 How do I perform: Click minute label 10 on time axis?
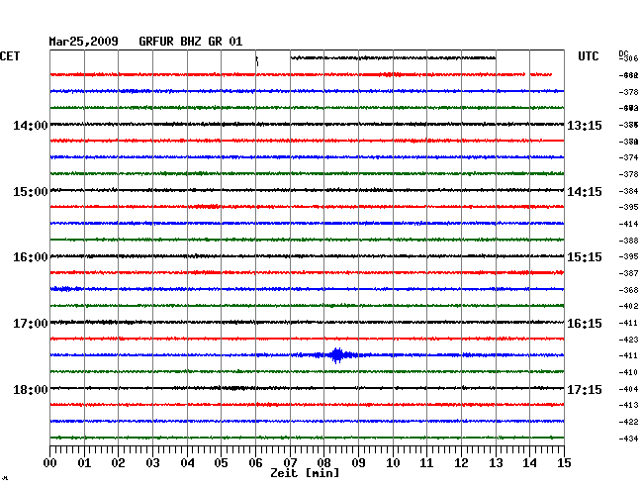point(393,462)
